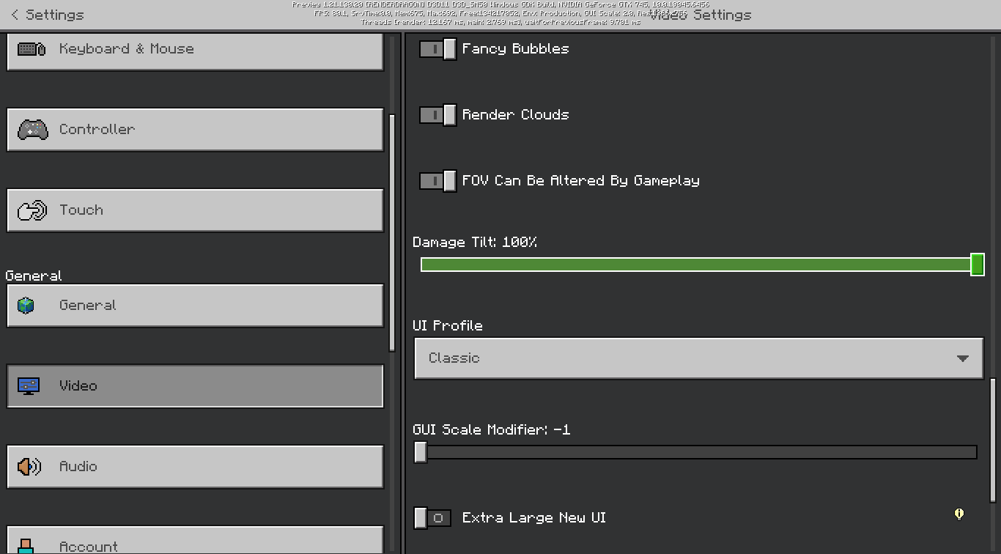Click the Damage Tilt slider handle
Viewport: 1001px width, 554px height.
tap(977, 265)
